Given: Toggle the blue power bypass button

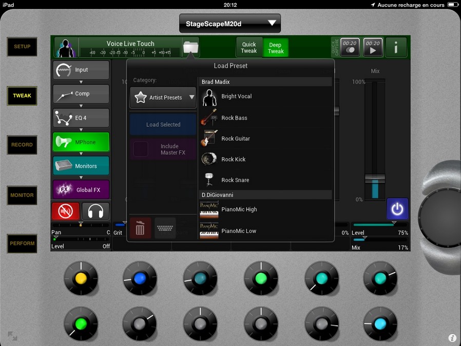Looking at the screenshot, I should (x=397, y=209).
